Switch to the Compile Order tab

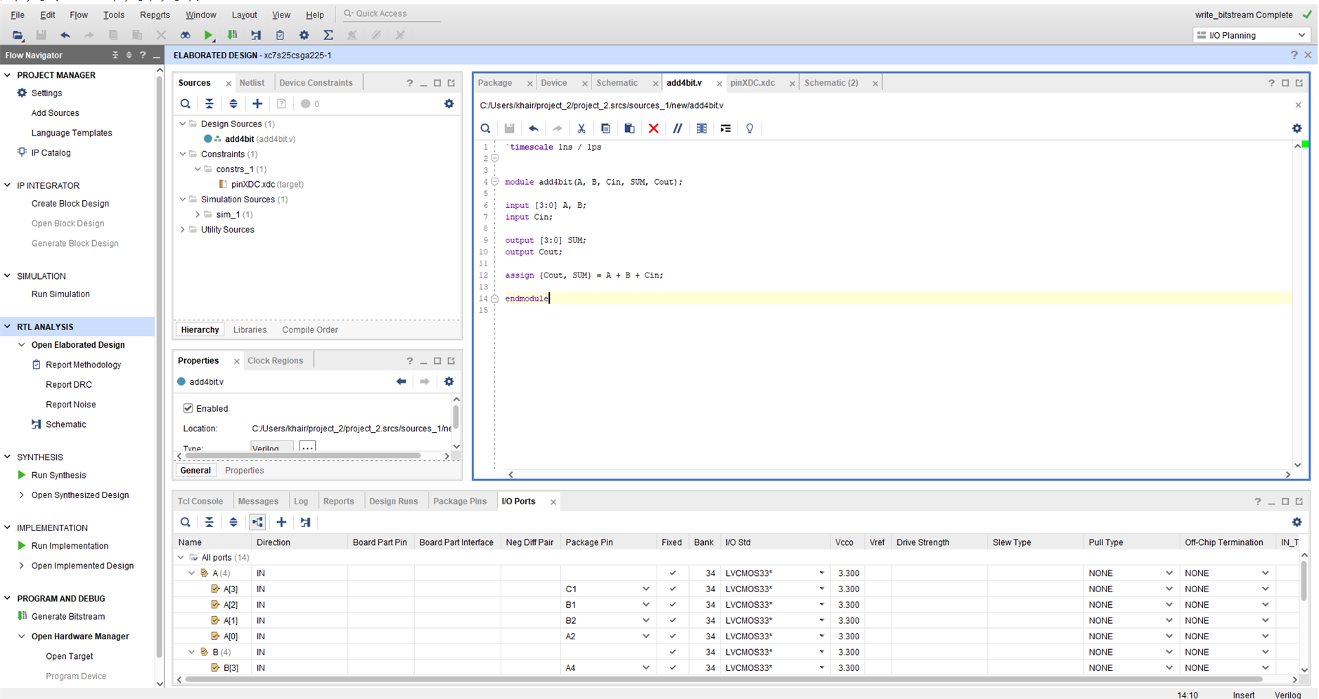[310, 330]
